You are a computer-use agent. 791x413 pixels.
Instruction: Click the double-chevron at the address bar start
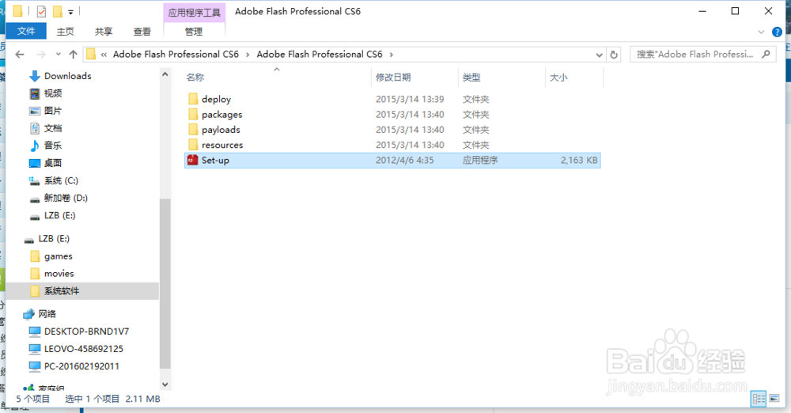click(x=104, y=55)
